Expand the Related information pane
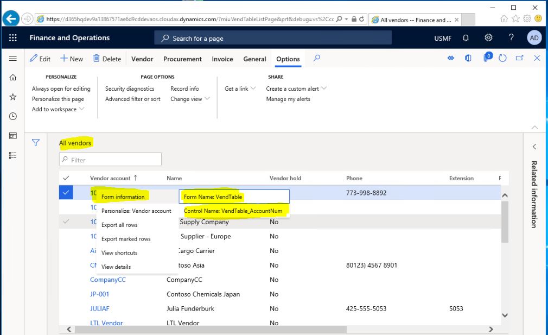 tap(534, 147)
